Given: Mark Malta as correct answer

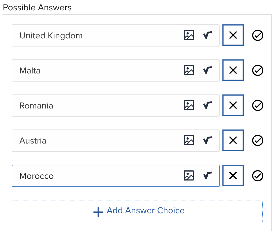Looking at the screenshot, I should [x=257, y=70].
